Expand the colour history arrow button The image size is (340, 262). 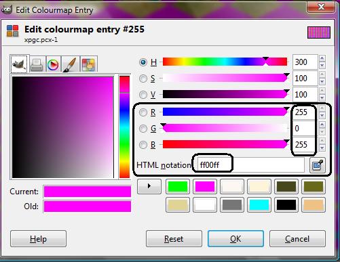tap(149, 186)
